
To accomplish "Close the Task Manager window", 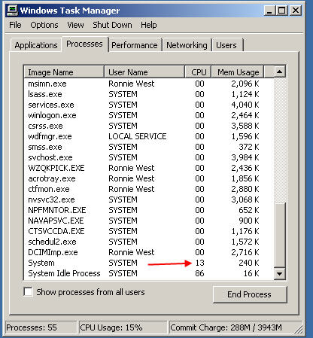I will tap(296, 11).
